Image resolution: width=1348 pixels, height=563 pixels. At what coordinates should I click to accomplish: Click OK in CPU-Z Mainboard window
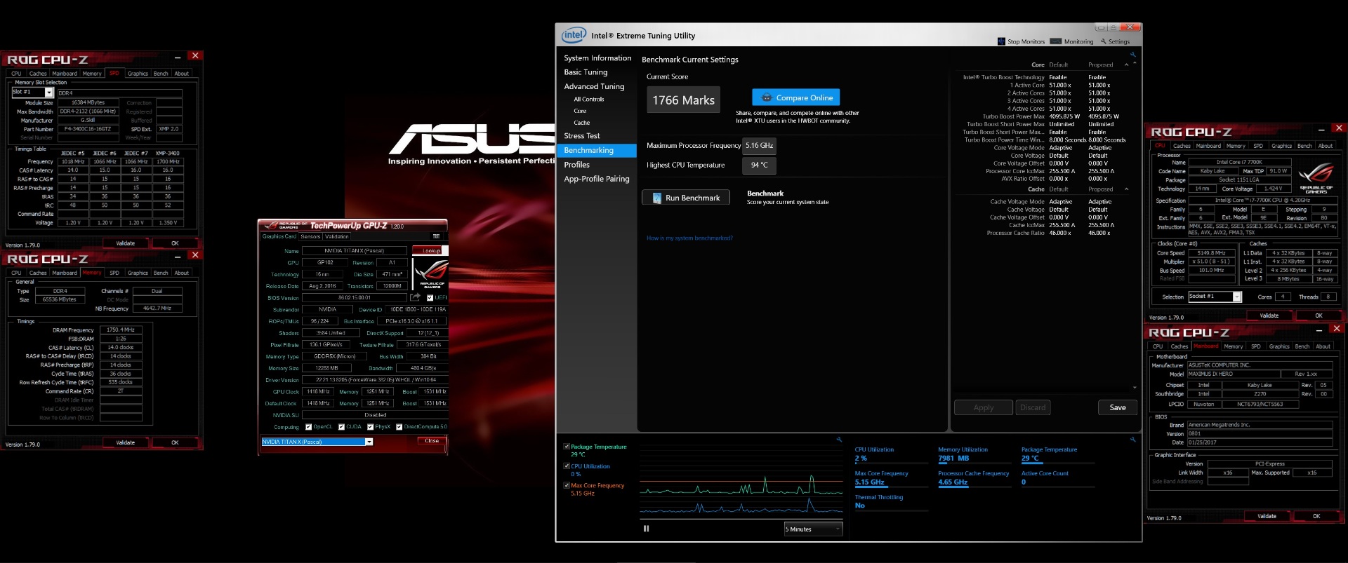[1316, 516]
